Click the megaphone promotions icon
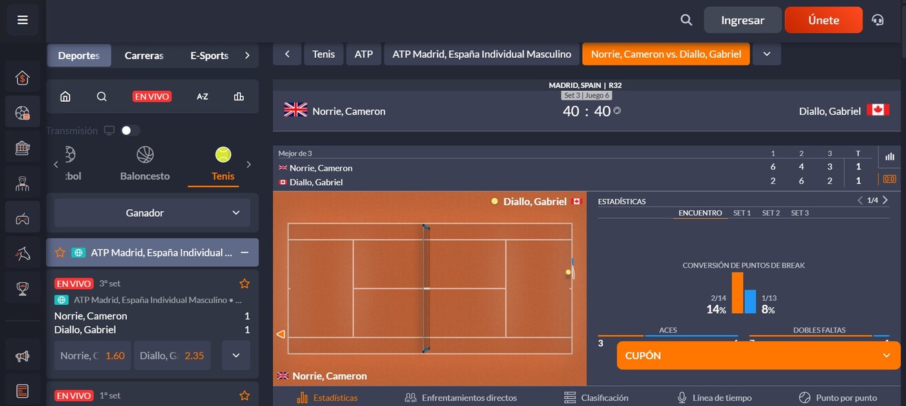This screenshot has height=406, width=906. [22, 356]
